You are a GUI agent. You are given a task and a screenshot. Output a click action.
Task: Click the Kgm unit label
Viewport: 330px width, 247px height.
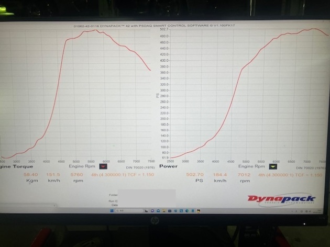coord(32,181)
